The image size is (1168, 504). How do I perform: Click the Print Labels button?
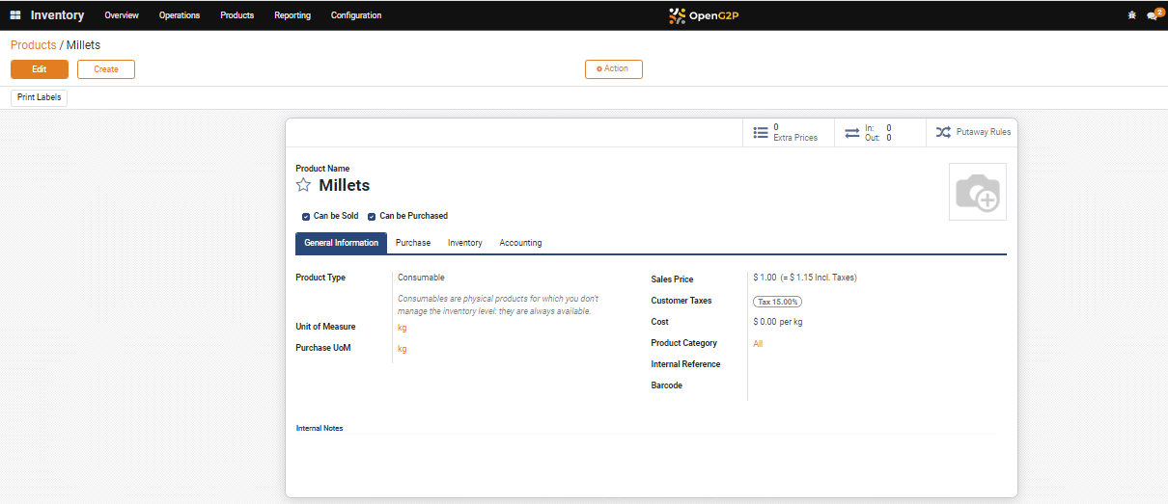[40, 98]
